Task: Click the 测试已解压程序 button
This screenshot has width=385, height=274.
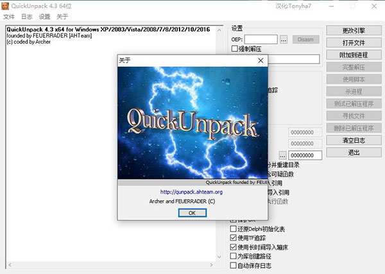Action: tap(354, 104)
